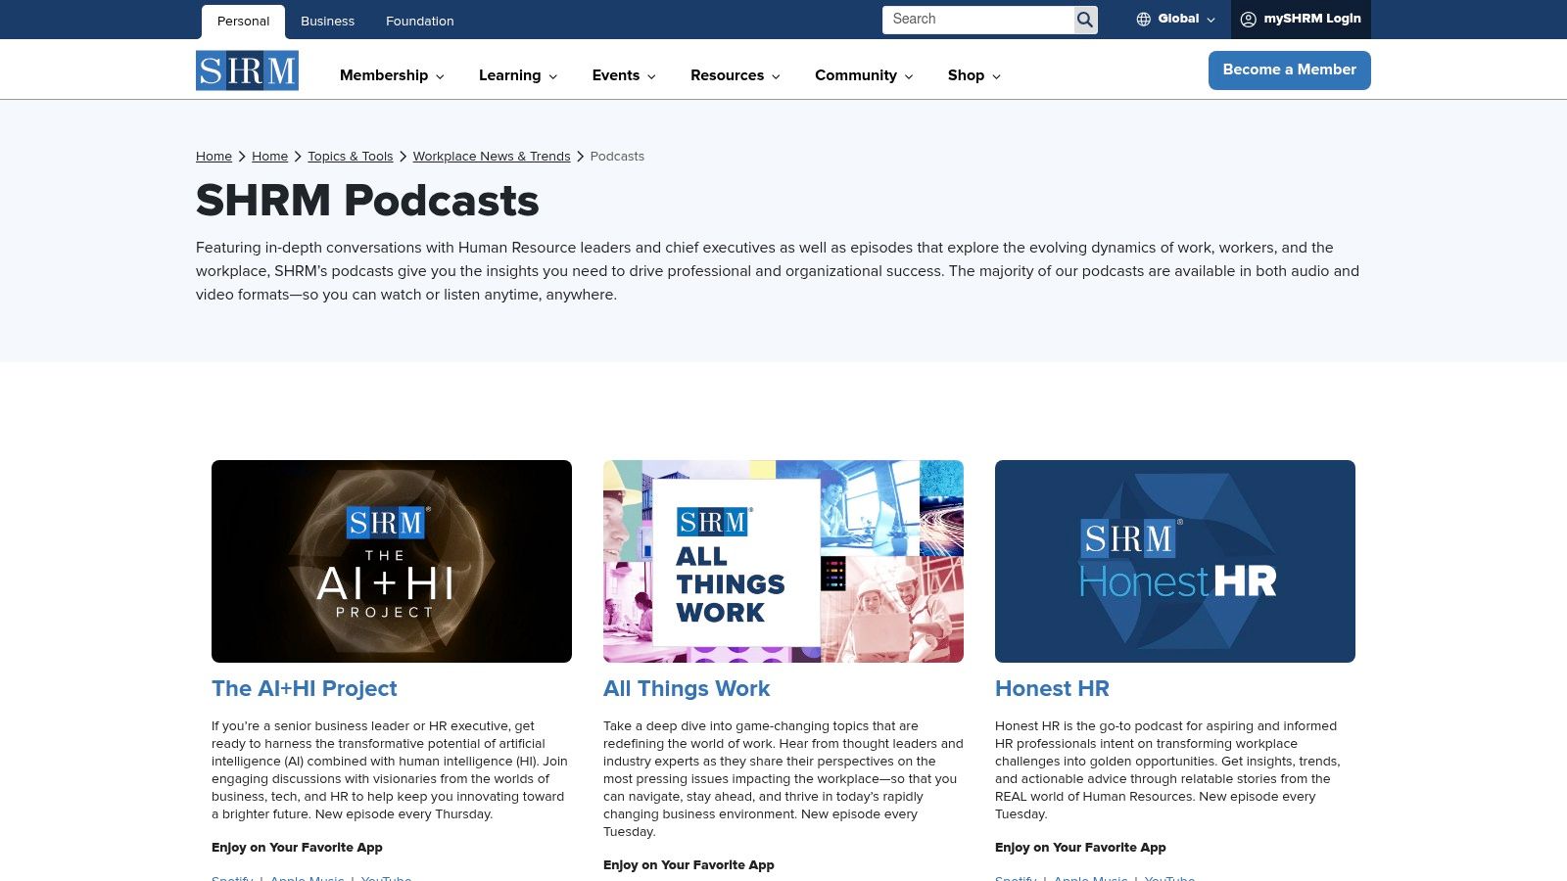The width and height of the screenshot is (1567, 881).
Task: Click the Become a Member button
Action: (x=1289, y=70)
